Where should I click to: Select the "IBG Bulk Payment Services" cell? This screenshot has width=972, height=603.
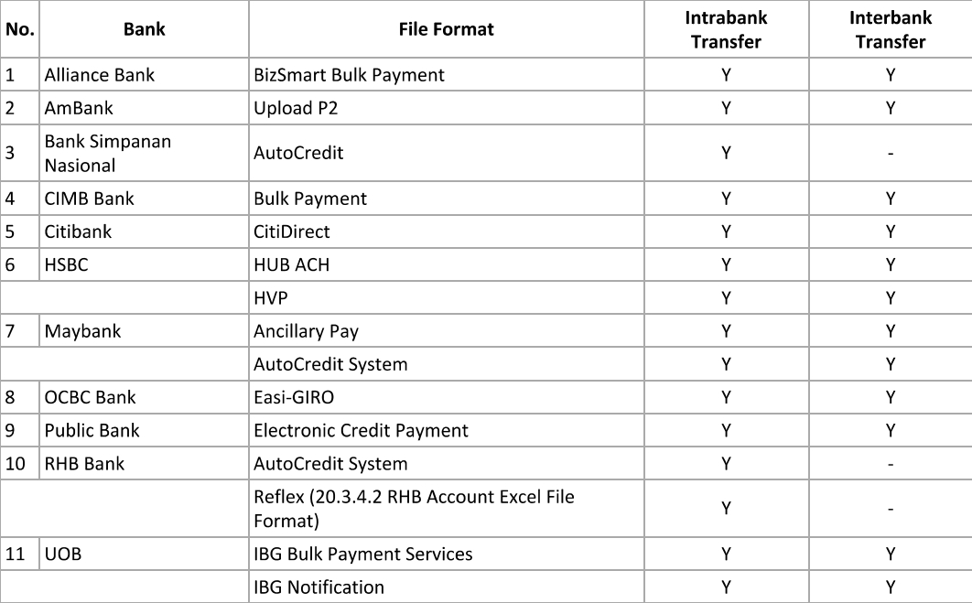click(x=362, y=554)
